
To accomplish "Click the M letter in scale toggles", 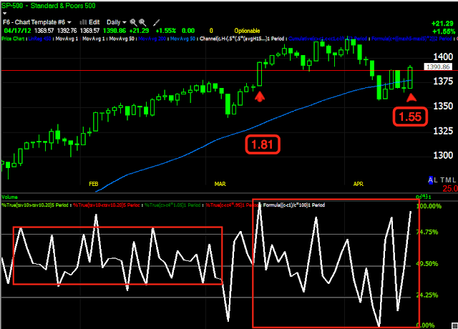I will pyautogui.click(x=449, y=180).
